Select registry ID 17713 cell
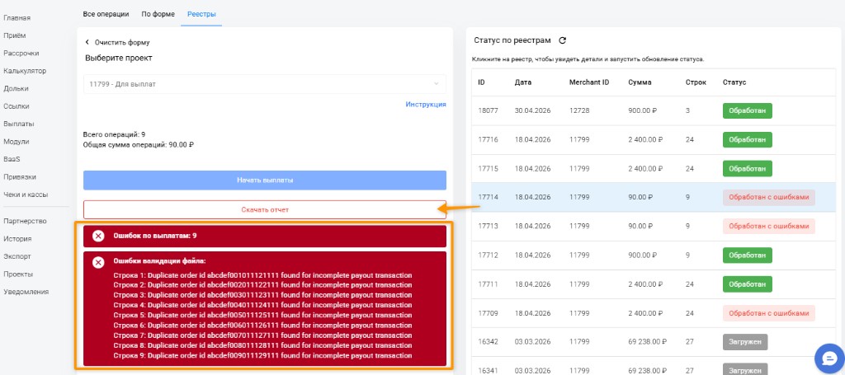The height and width of the screenshot is (375, 845). coord(488,227)
